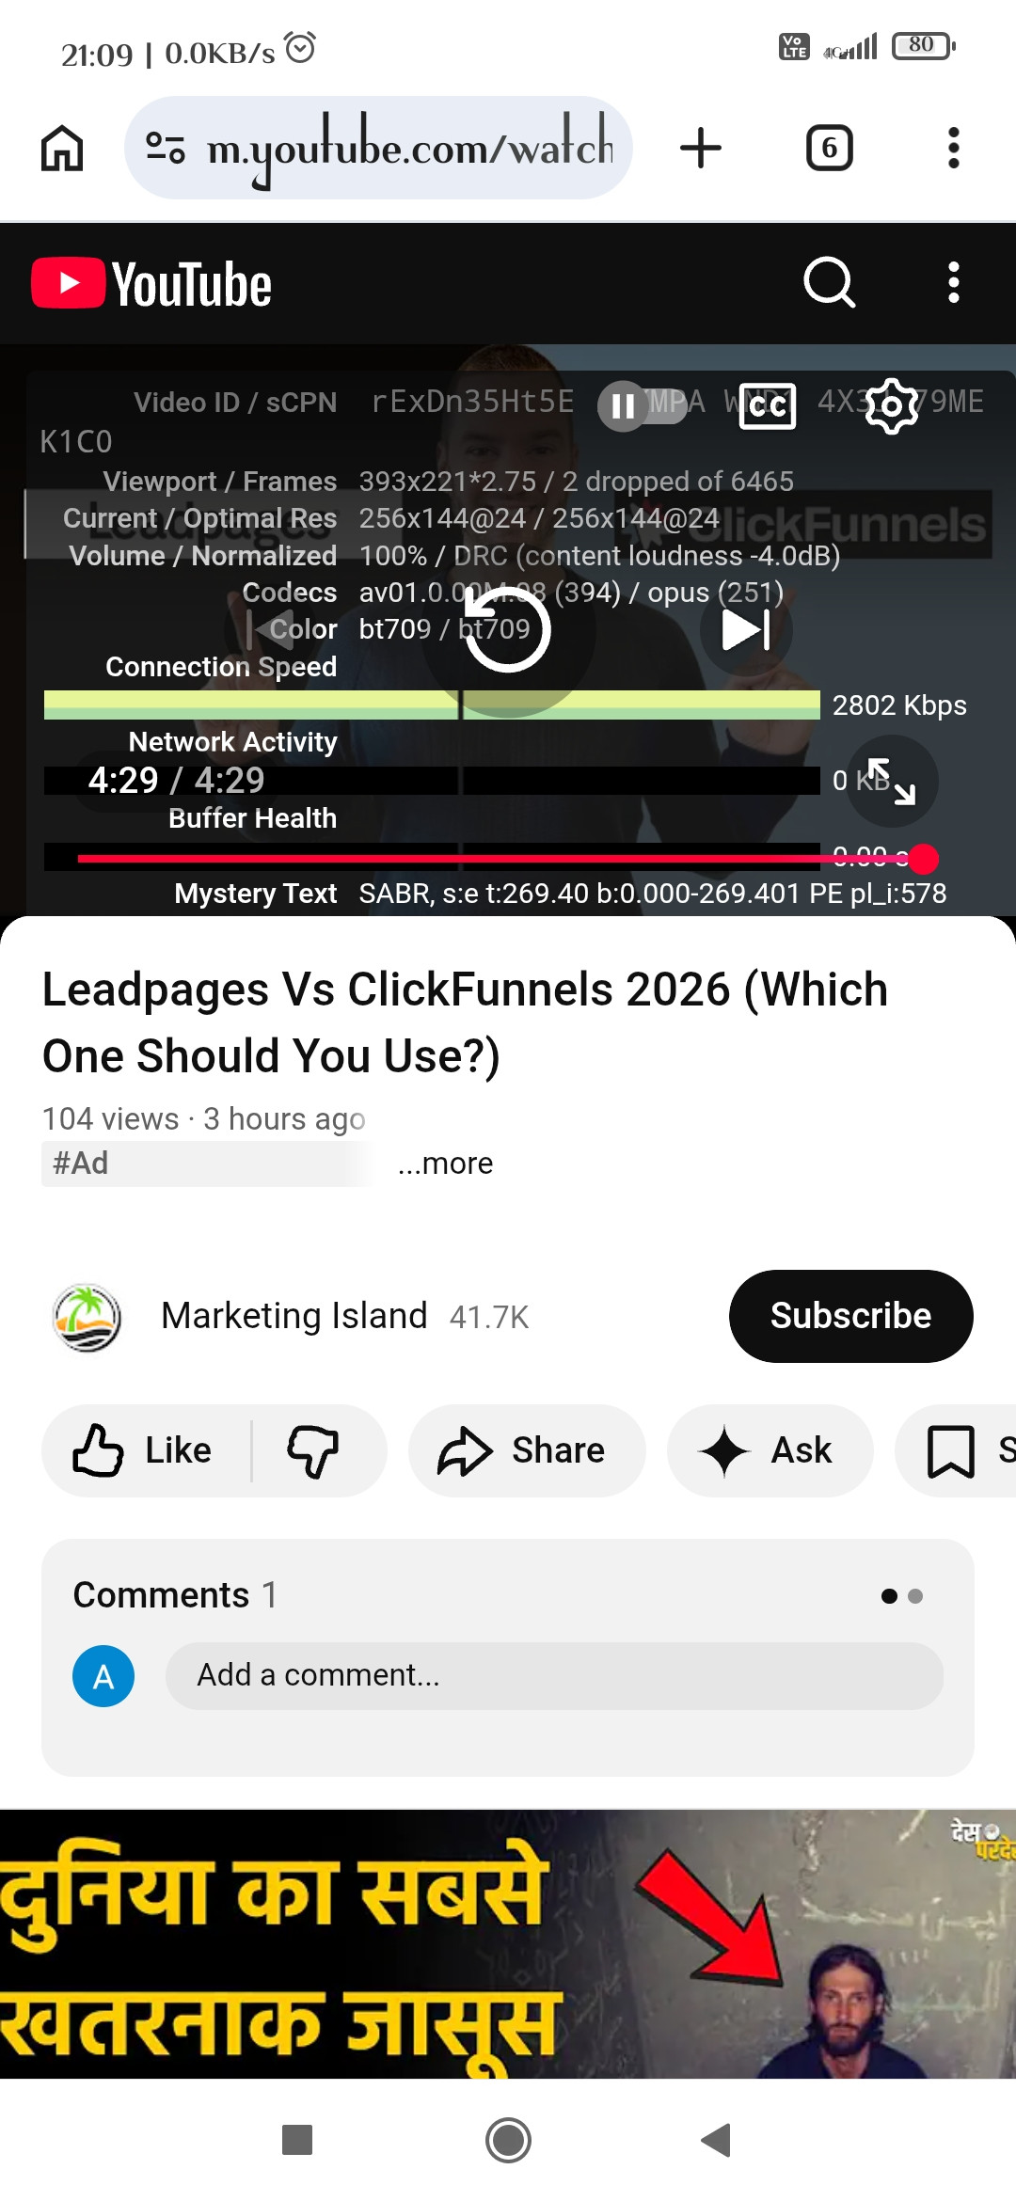This screenshot has width=1016, height=2201.
Task: Skip to next video
Action: (x=746, y=630)
